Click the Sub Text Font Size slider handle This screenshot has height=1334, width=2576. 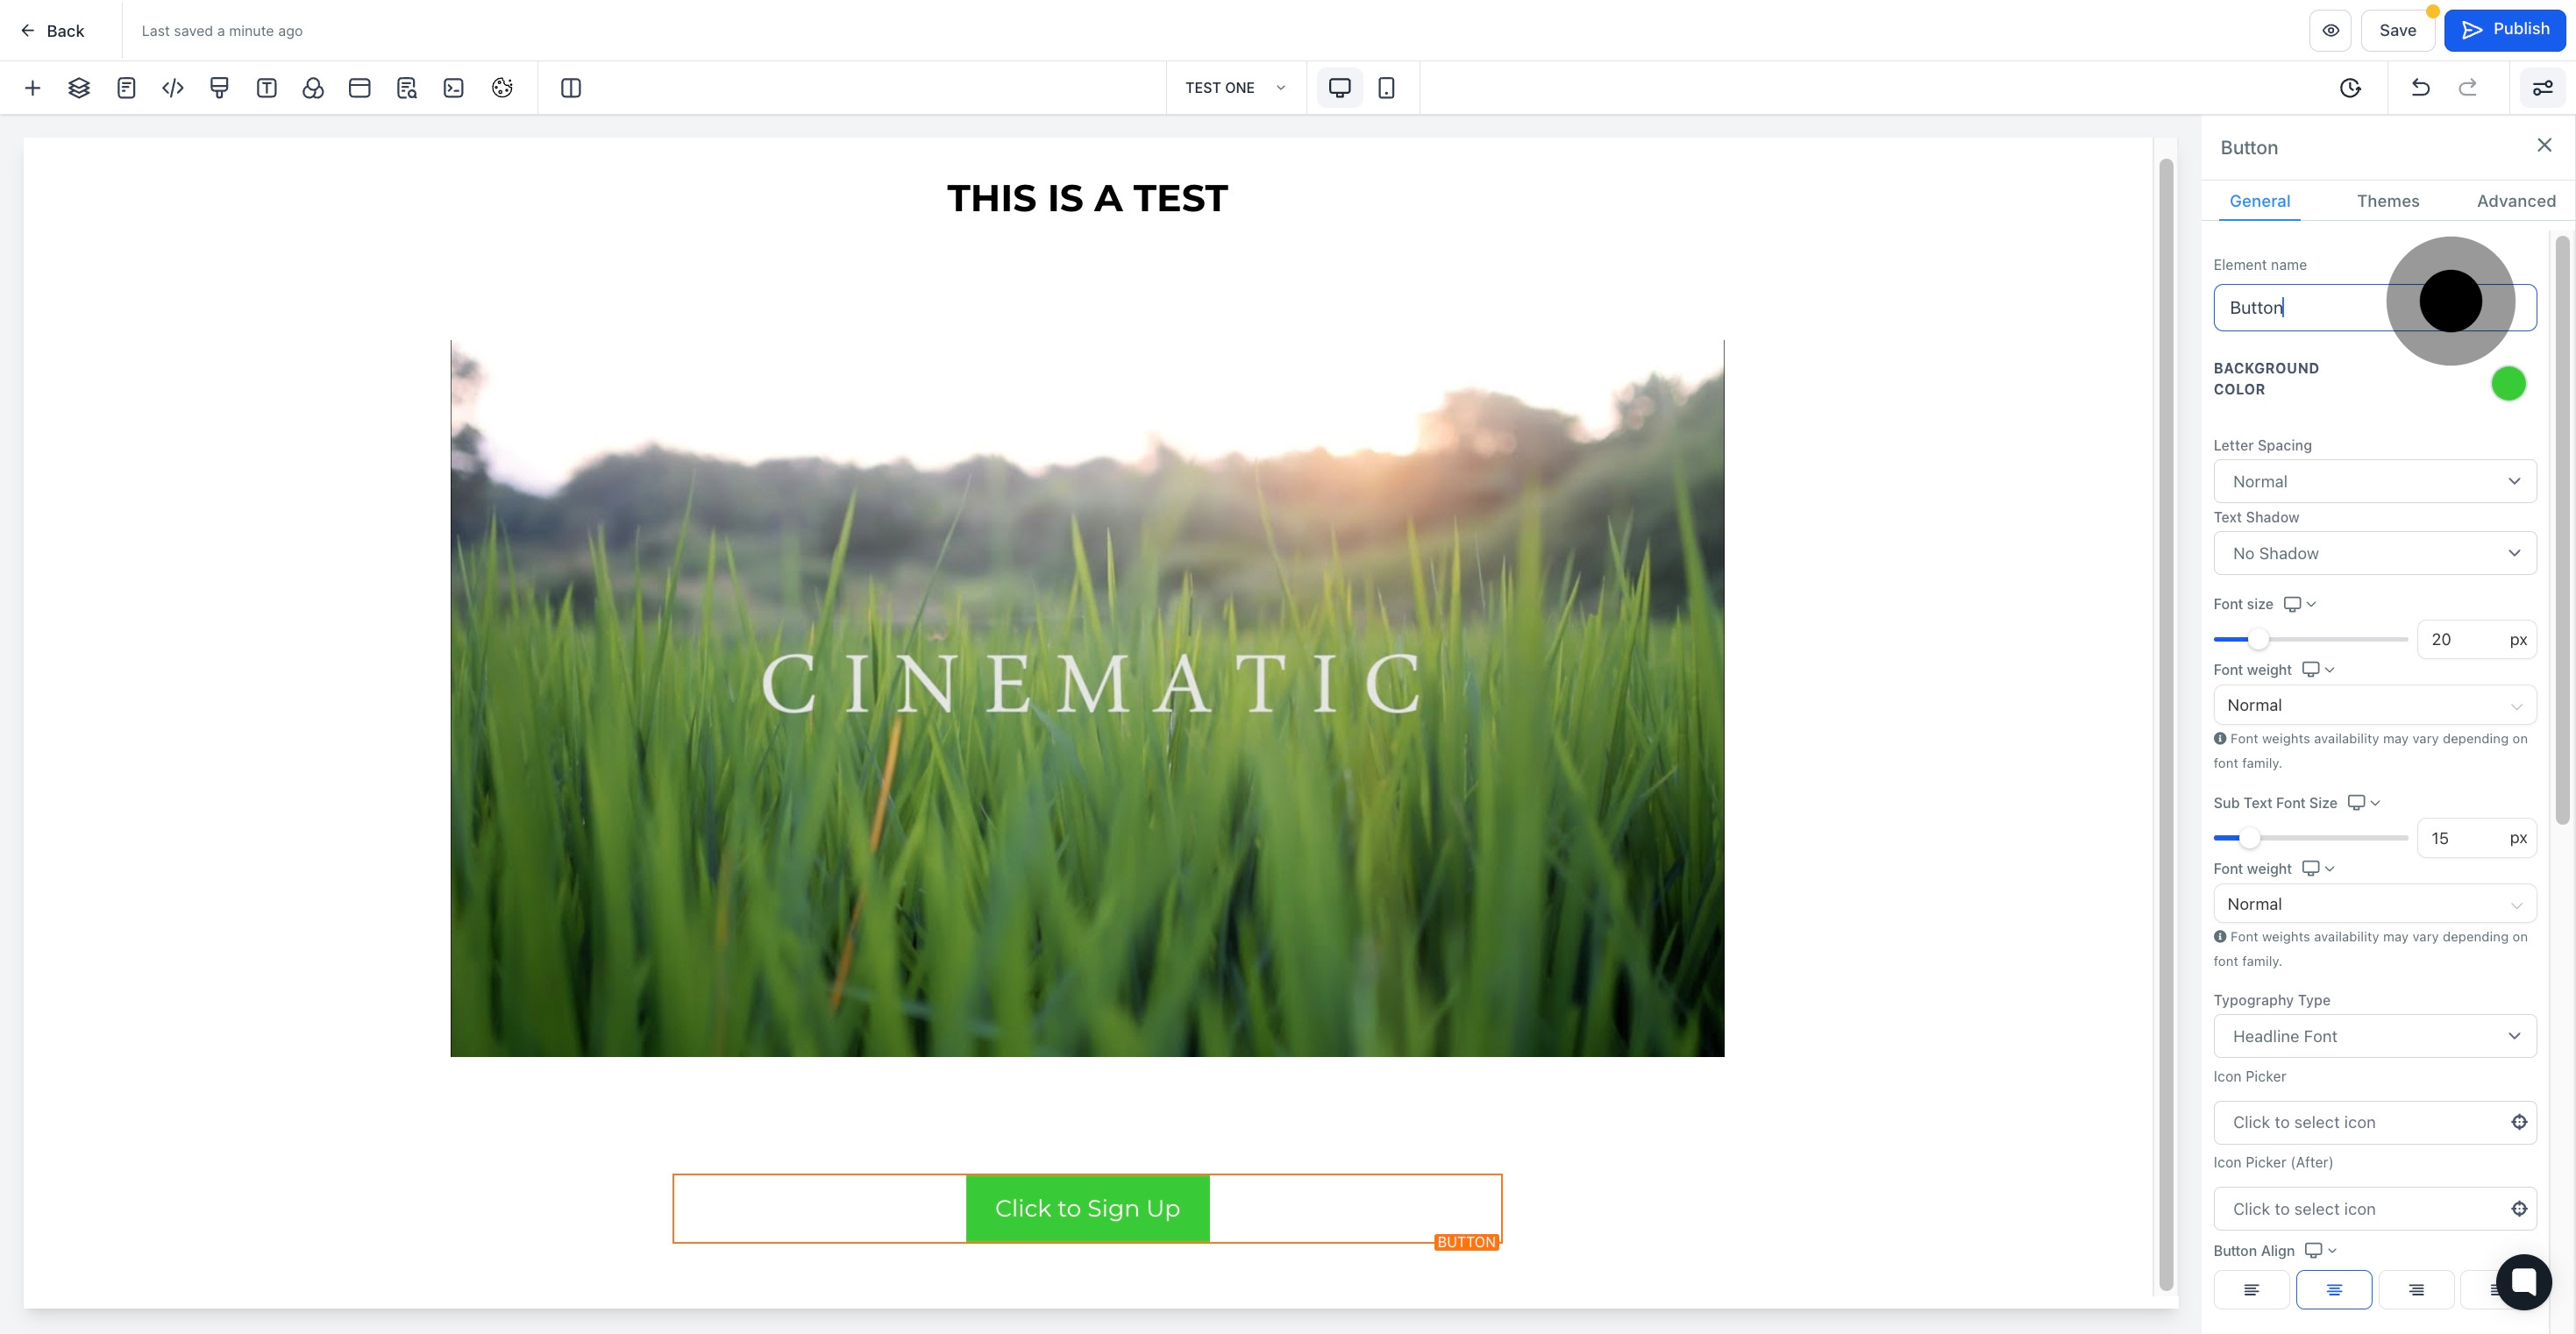point(2249,838)
